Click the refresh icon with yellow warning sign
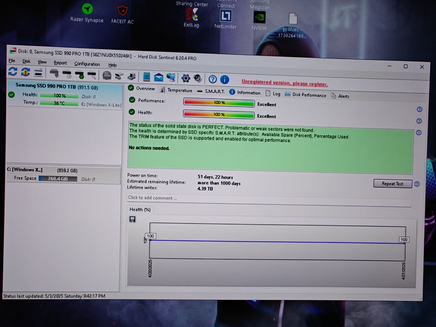The width and height of the screenshot is (436, 327). click(26, 72)
